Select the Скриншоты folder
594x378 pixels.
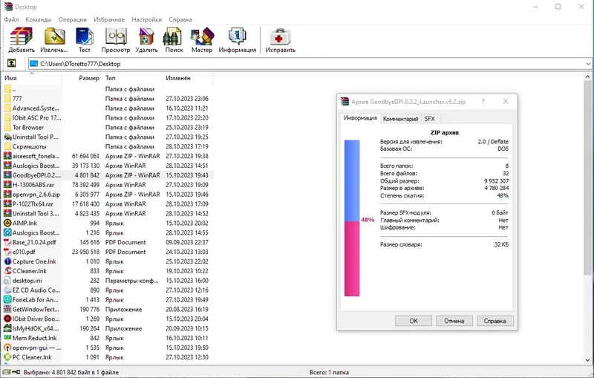[x=108, y=146]
